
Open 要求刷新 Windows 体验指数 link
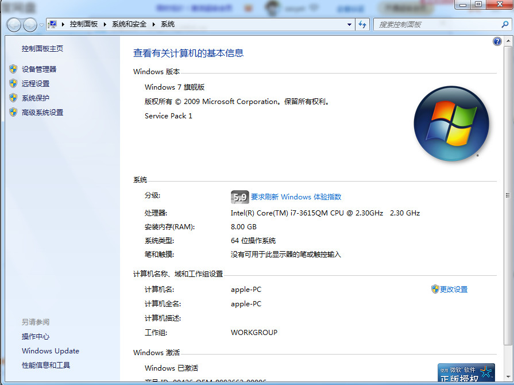pos(296,197)
